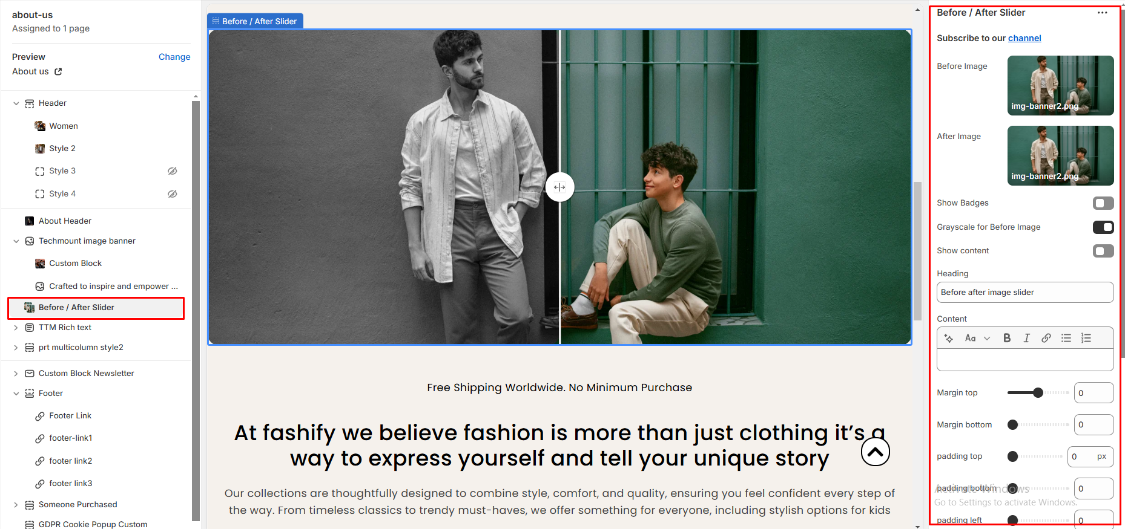
Task: Open About us preview external link icon
Action: [x=58, y=71]
